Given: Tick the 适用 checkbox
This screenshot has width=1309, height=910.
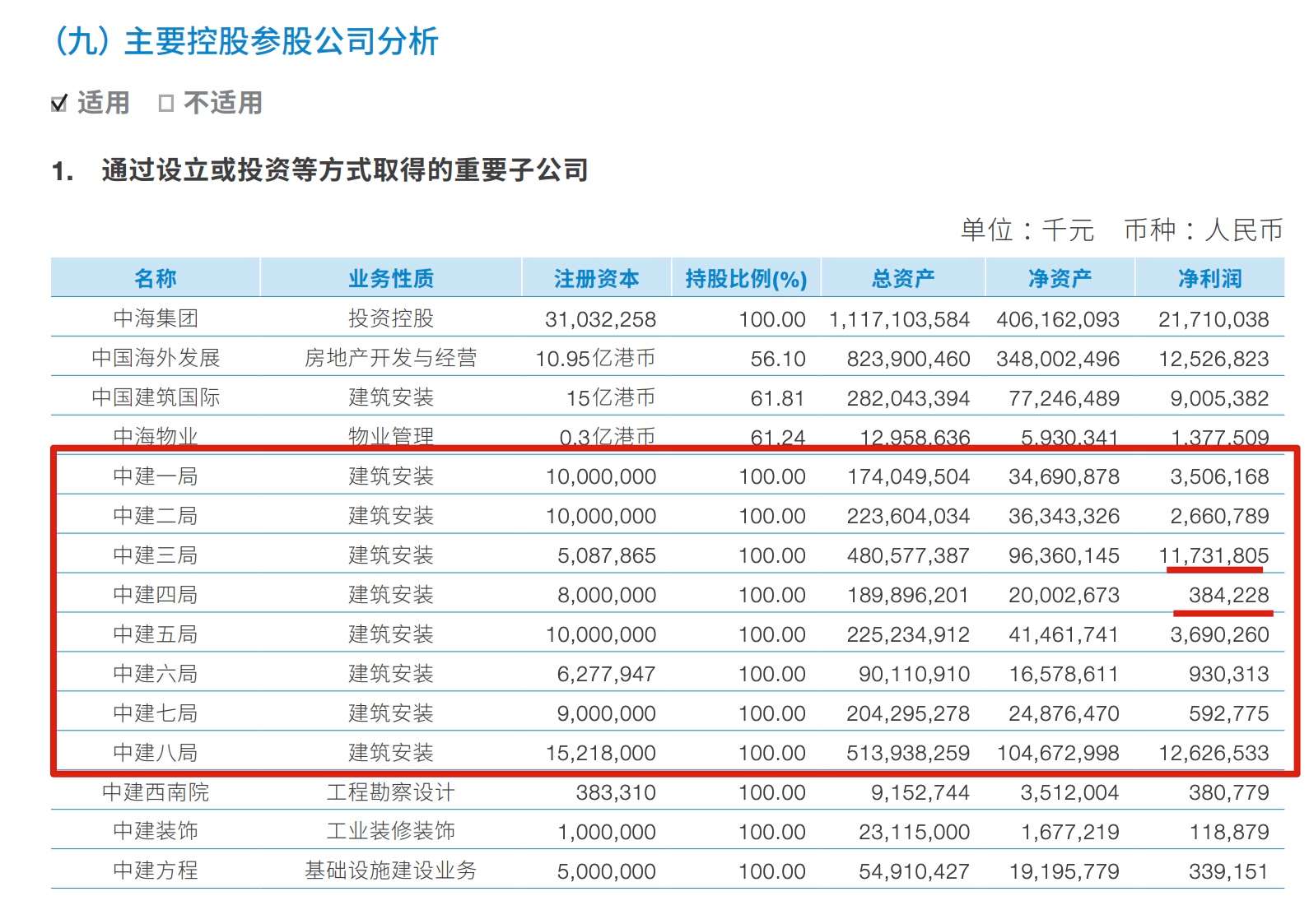Looking at the screenshot, I should click(x=59, y=104).
